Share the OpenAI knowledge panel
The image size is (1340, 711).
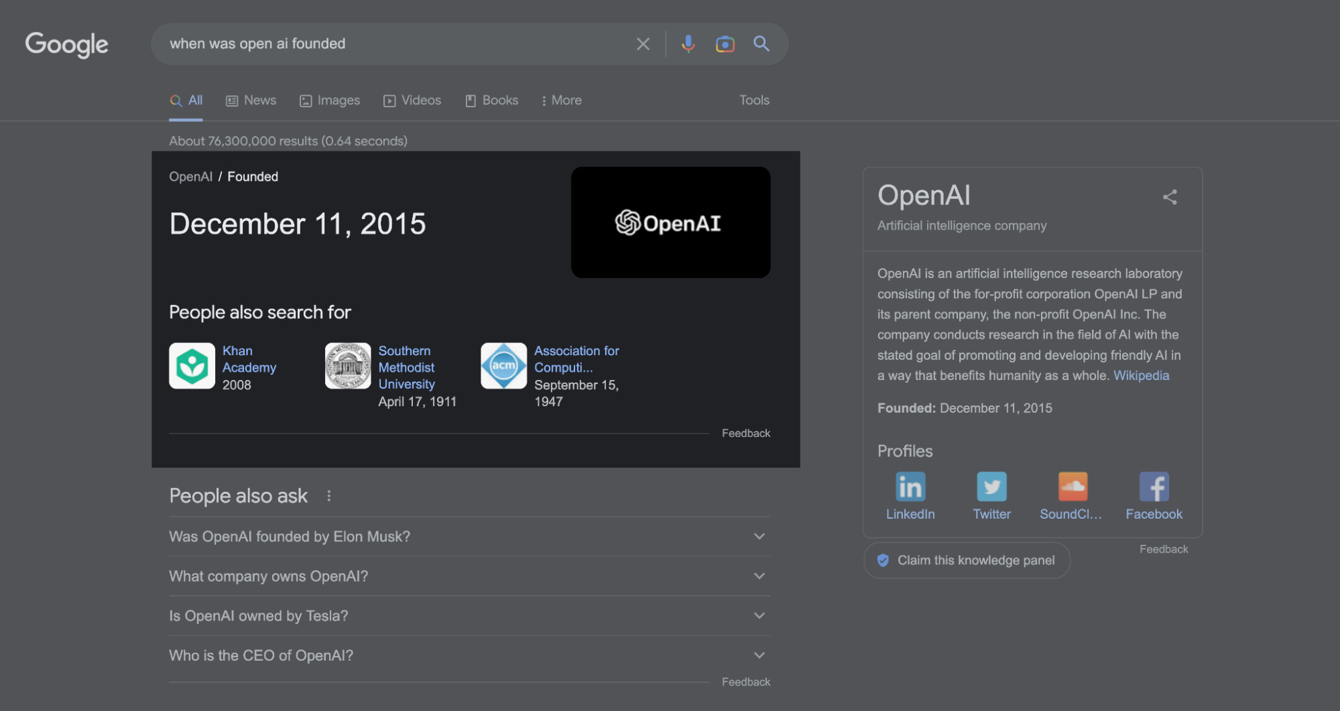pyautogui.click(x=1170, y=197)
